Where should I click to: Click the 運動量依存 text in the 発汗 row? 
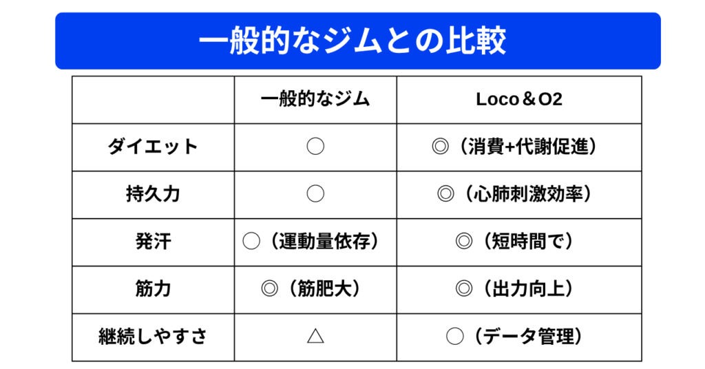pyautogui.click(x=324, y=242)
